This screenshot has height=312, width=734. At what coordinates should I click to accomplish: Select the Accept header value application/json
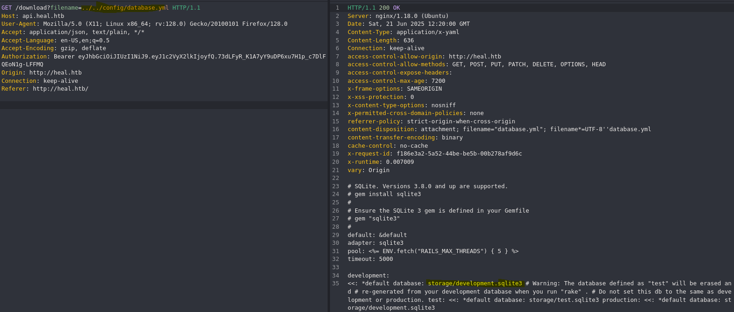pyautogui.click(x=57, y=32)
